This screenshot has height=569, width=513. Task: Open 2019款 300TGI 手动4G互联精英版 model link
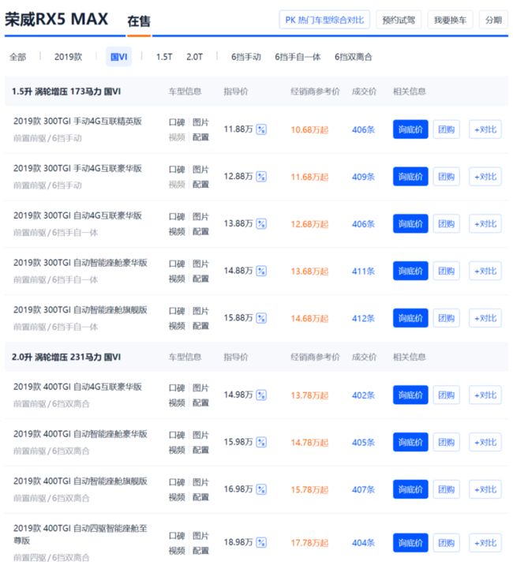pyautogui.click(x=77, y=121)
